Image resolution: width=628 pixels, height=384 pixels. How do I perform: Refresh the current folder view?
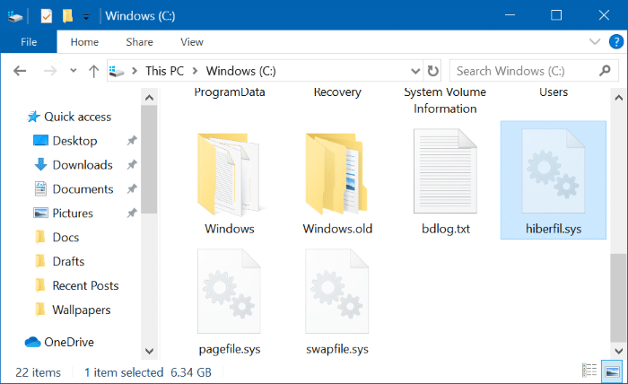(x=433, y=71)
